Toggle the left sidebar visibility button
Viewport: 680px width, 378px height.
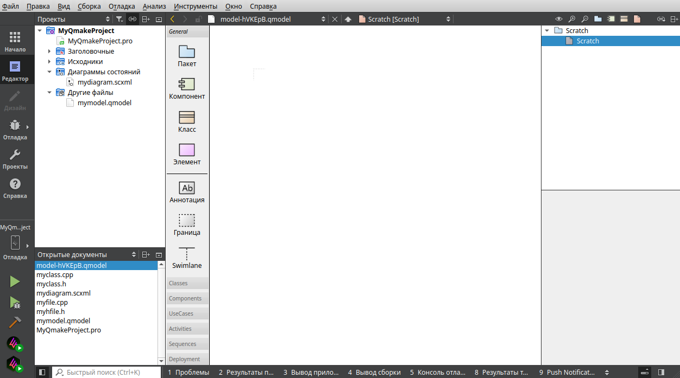42,373
